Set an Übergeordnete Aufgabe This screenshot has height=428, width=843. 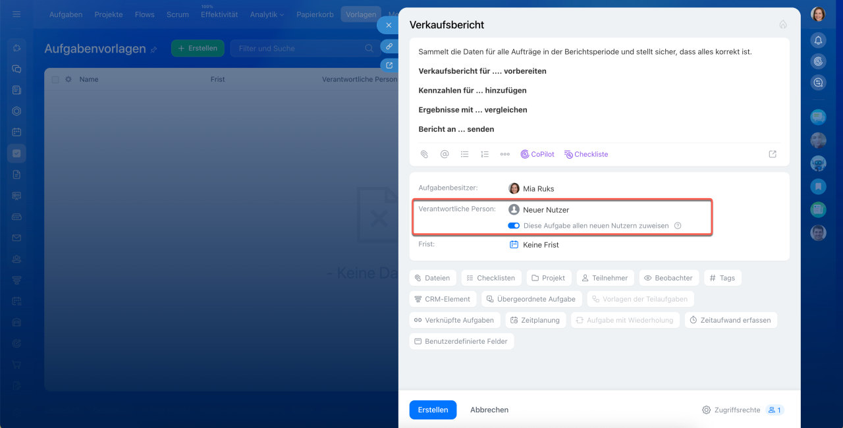point(531,299)
